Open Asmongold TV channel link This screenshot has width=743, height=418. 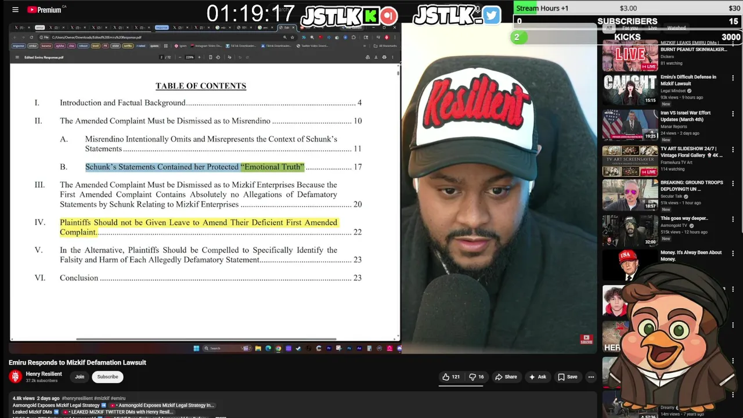[674, 225]
